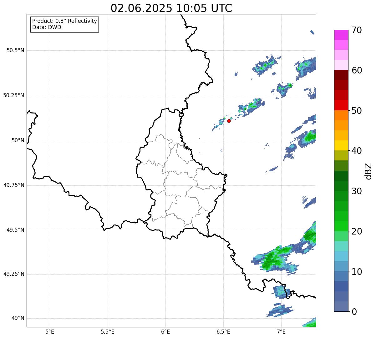Click the dBZ colorbar axis label
The image size is (376, 338).
click(x=368, y=171)
